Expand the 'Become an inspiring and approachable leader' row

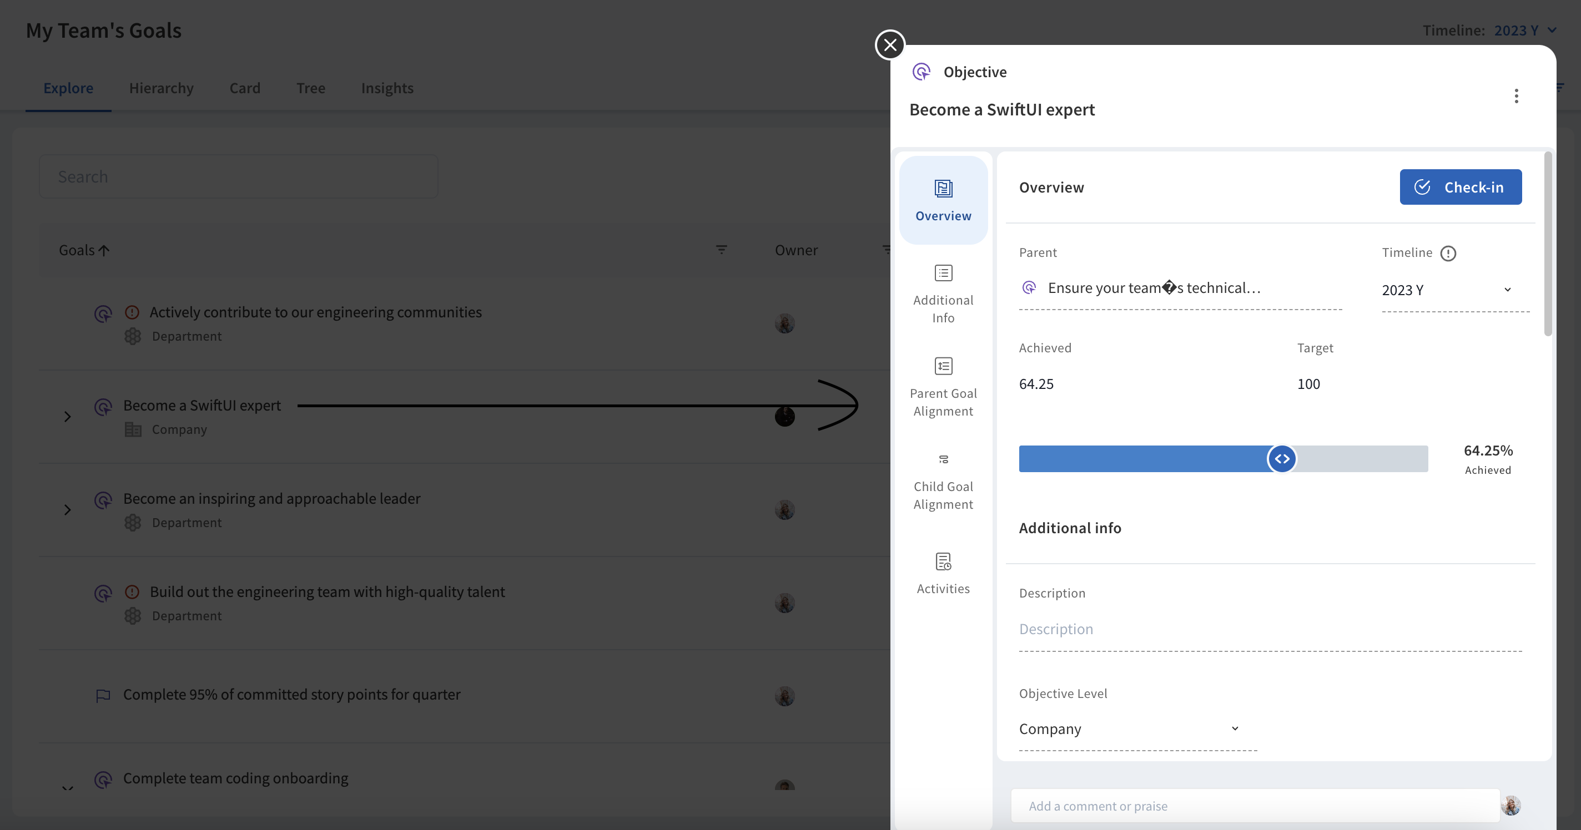click(68, 510)
